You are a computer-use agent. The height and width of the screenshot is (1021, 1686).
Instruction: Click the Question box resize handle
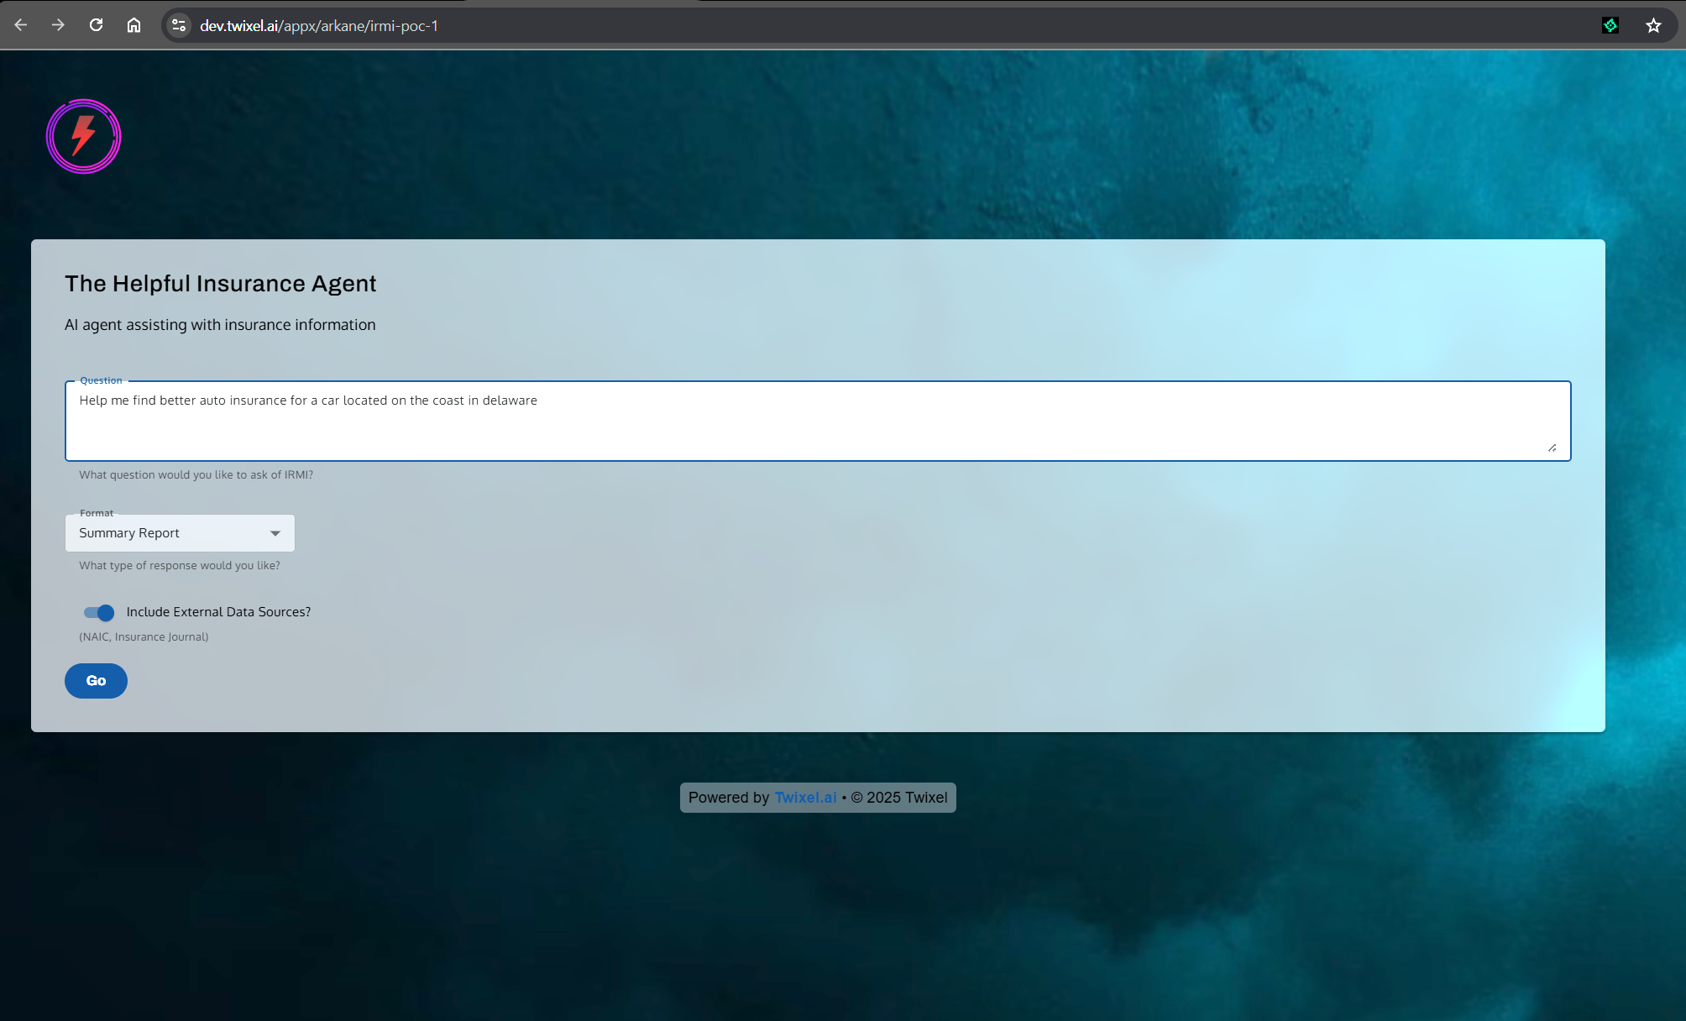click(x=1552, y=448)
